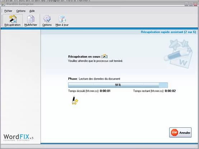Minimize the WordFIX window
Screen dimensions: 199x149
[x=186, y=4]
